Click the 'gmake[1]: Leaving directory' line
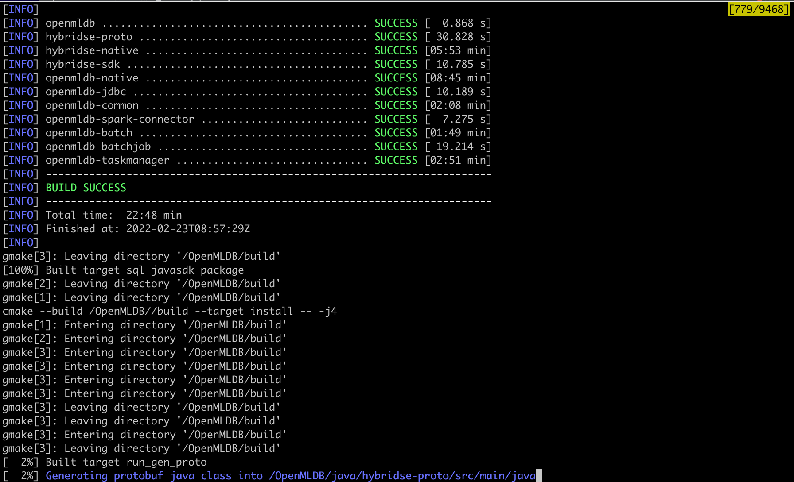The width and height of the screenshot is (794, 482). point(141,297)
